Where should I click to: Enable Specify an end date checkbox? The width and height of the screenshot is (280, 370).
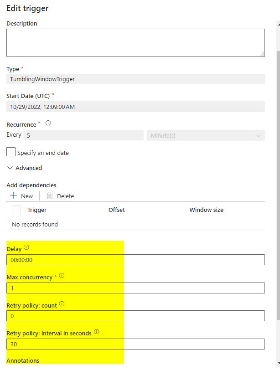[x=11, y=152]
